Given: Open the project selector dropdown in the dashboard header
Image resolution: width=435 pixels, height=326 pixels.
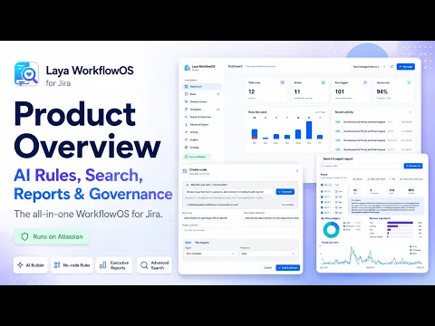Looking at the screenshot, I should [x=369, y=67].
